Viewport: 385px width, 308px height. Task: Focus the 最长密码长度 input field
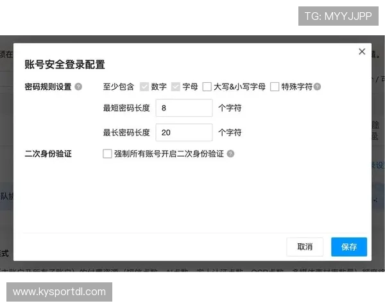coord(184,132)
